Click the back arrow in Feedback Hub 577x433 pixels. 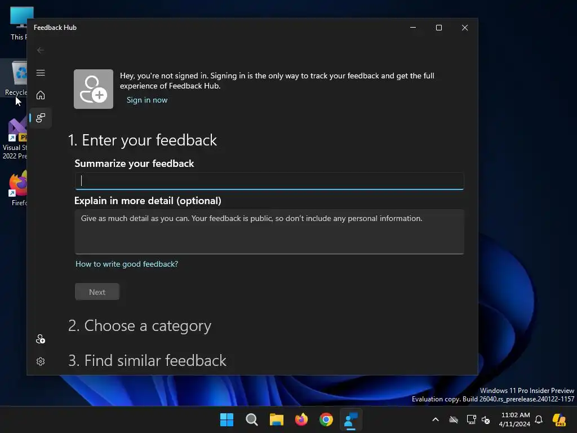[41, 50]
